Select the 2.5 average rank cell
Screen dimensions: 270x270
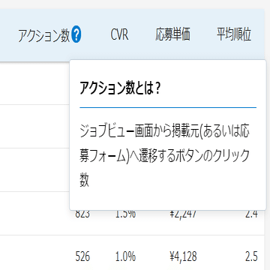(251, 256)
